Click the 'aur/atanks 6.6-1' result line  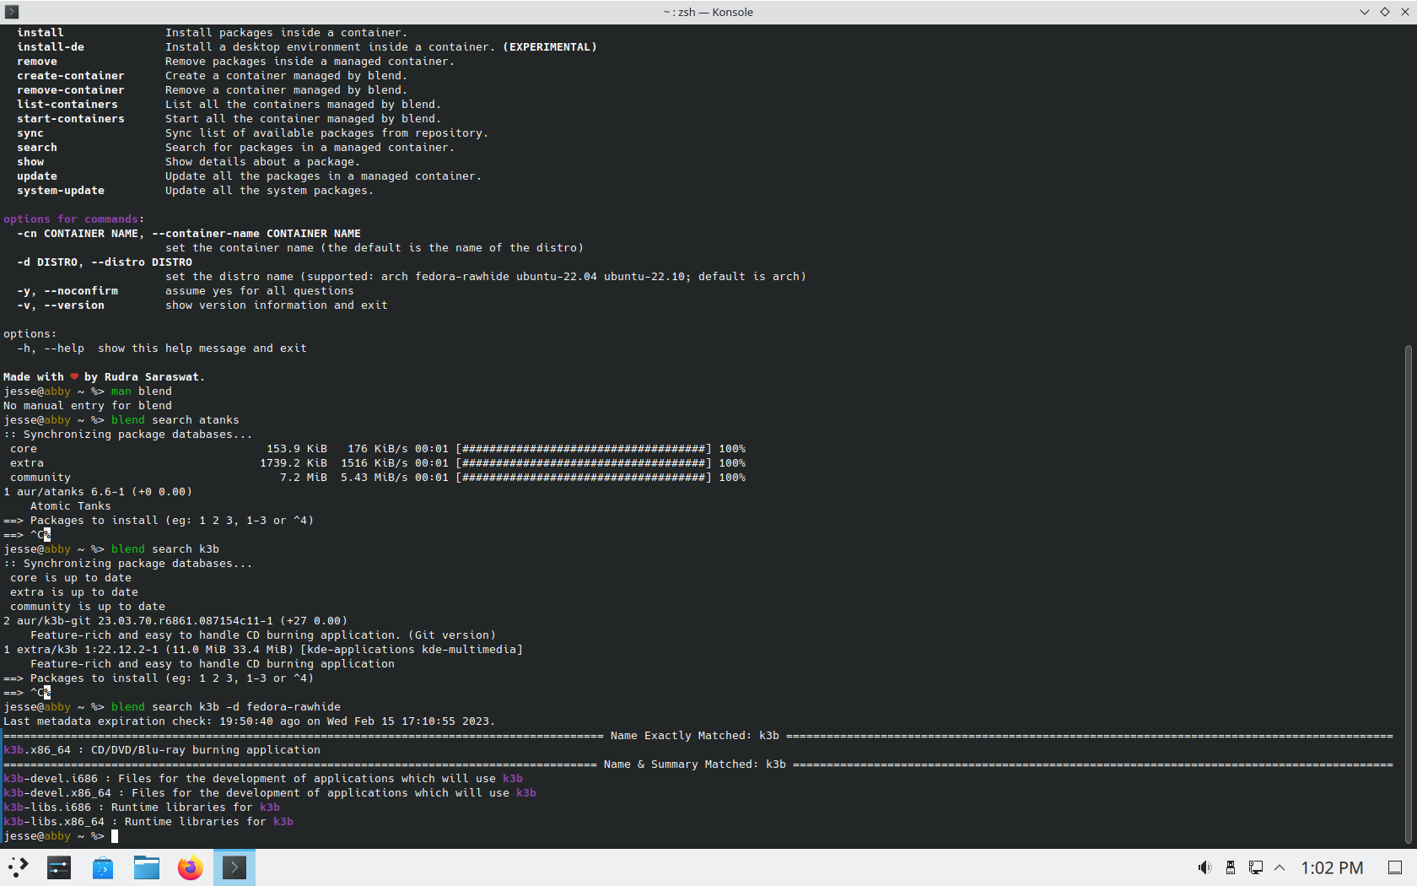point(98,492)
